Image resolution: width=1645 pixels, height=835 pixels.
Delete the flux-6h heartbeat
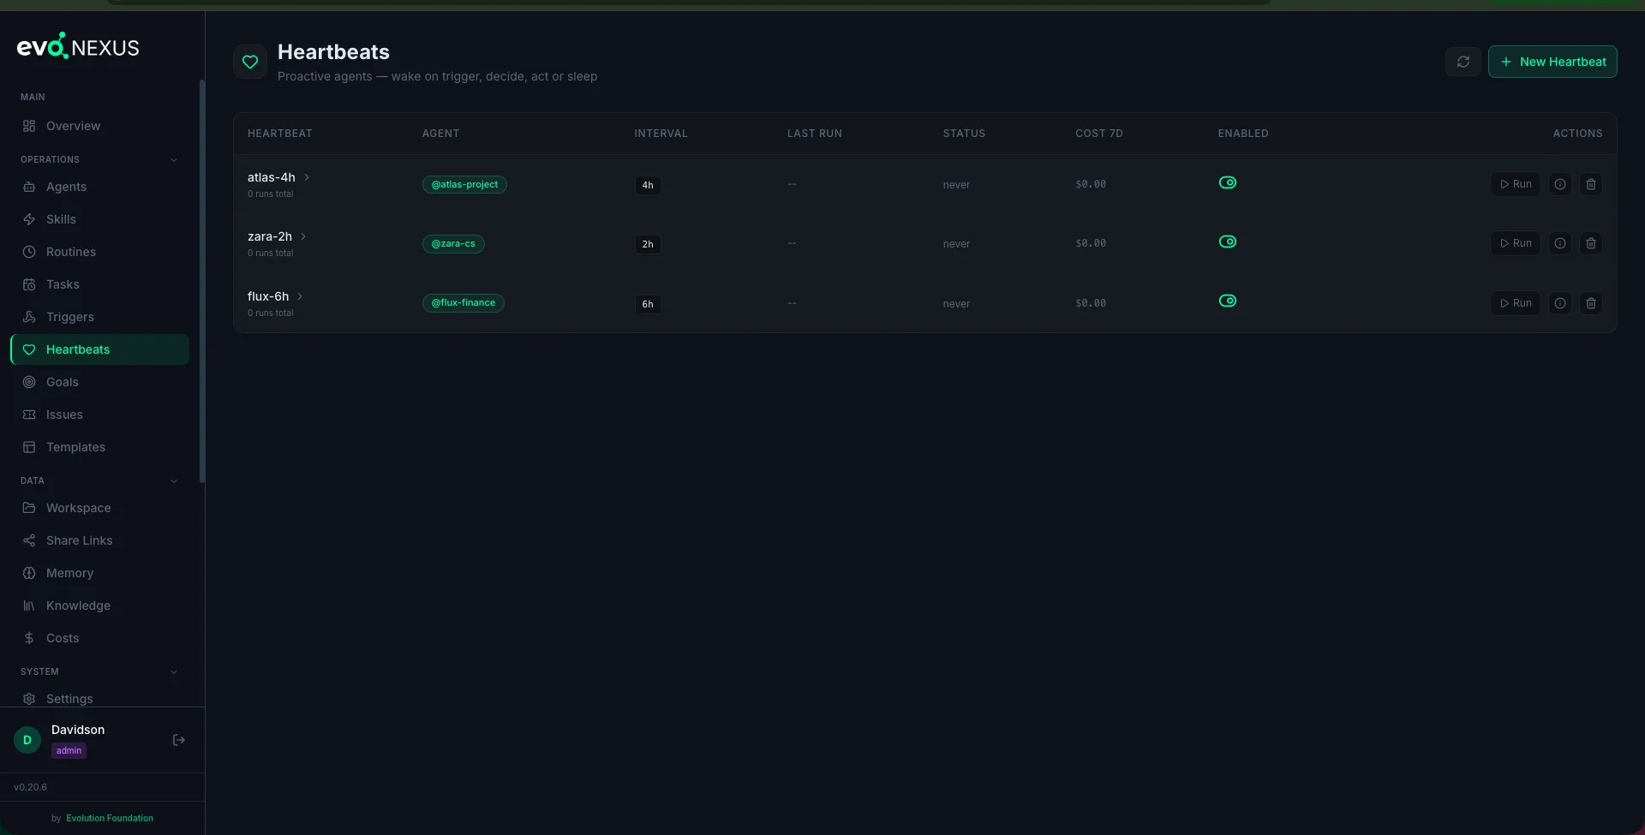1590,303
